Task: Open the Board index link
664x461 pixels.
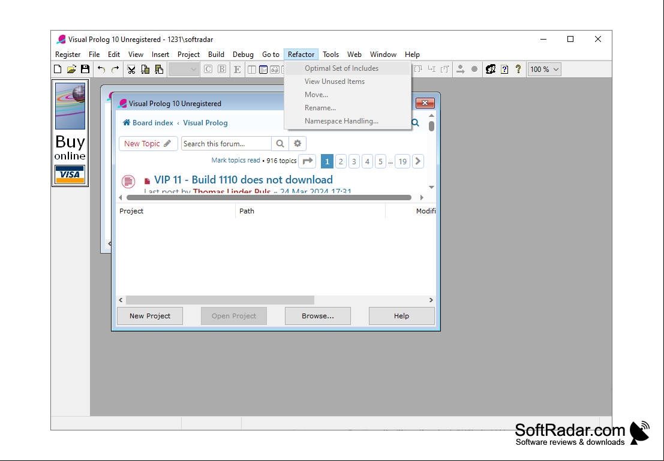Action: [x=148, y=123]
